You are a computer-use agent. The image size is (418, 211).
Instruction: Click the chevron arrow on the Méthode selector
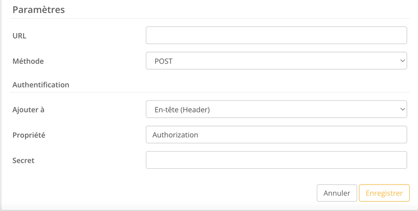coord(402,61)
